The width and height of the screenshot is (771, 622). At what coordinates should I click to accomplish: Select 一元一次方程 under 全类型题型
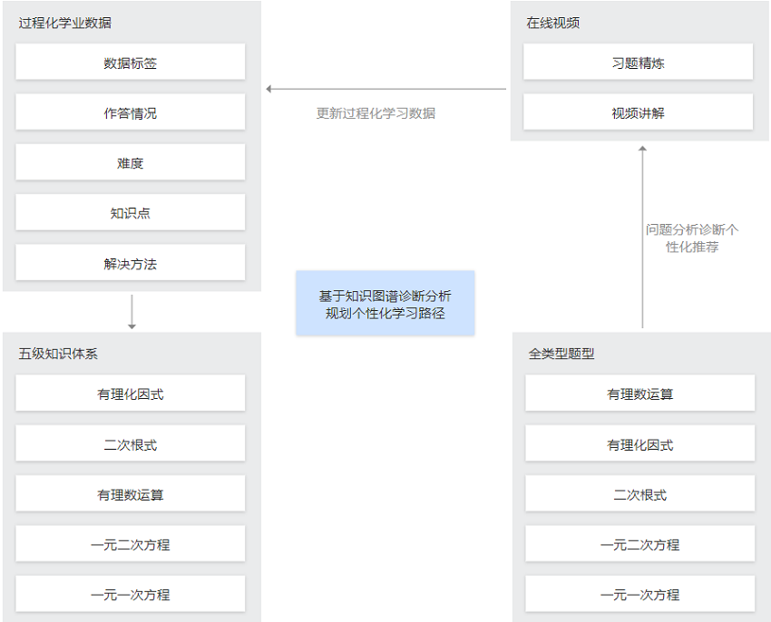[639, 594]
